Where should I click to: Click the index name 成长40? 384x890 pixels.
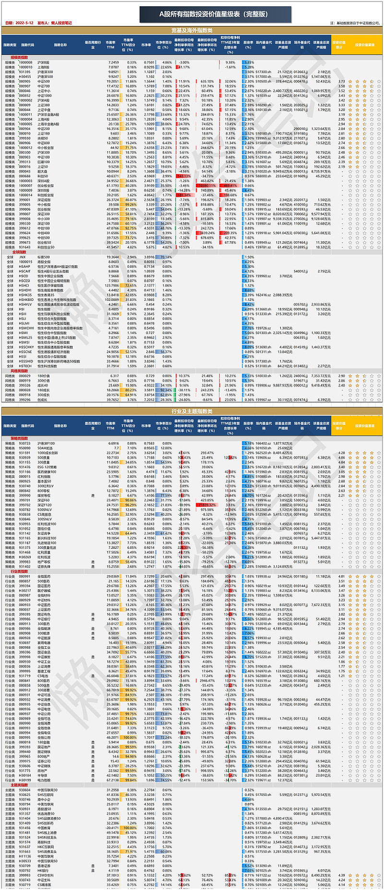pyautogui.click(x=43, y=385)
